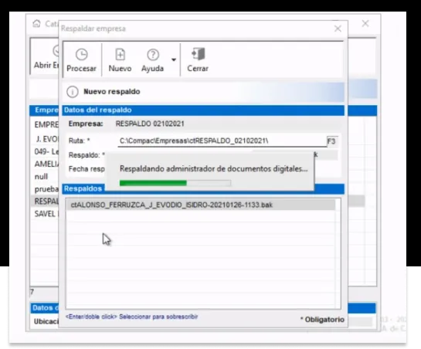Screen dimensions: 421x349
Task: Click the Respaldando administrador status message
Action: click(214, 169)
